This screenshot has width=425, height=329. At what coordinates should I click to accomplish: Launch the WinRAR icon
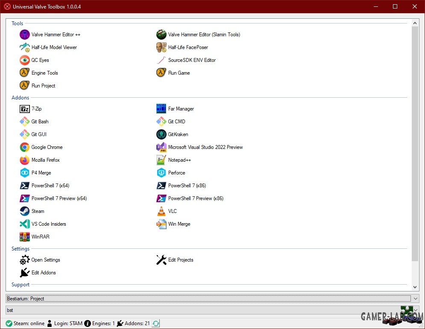pyautogui.click(x=24, y=237)
